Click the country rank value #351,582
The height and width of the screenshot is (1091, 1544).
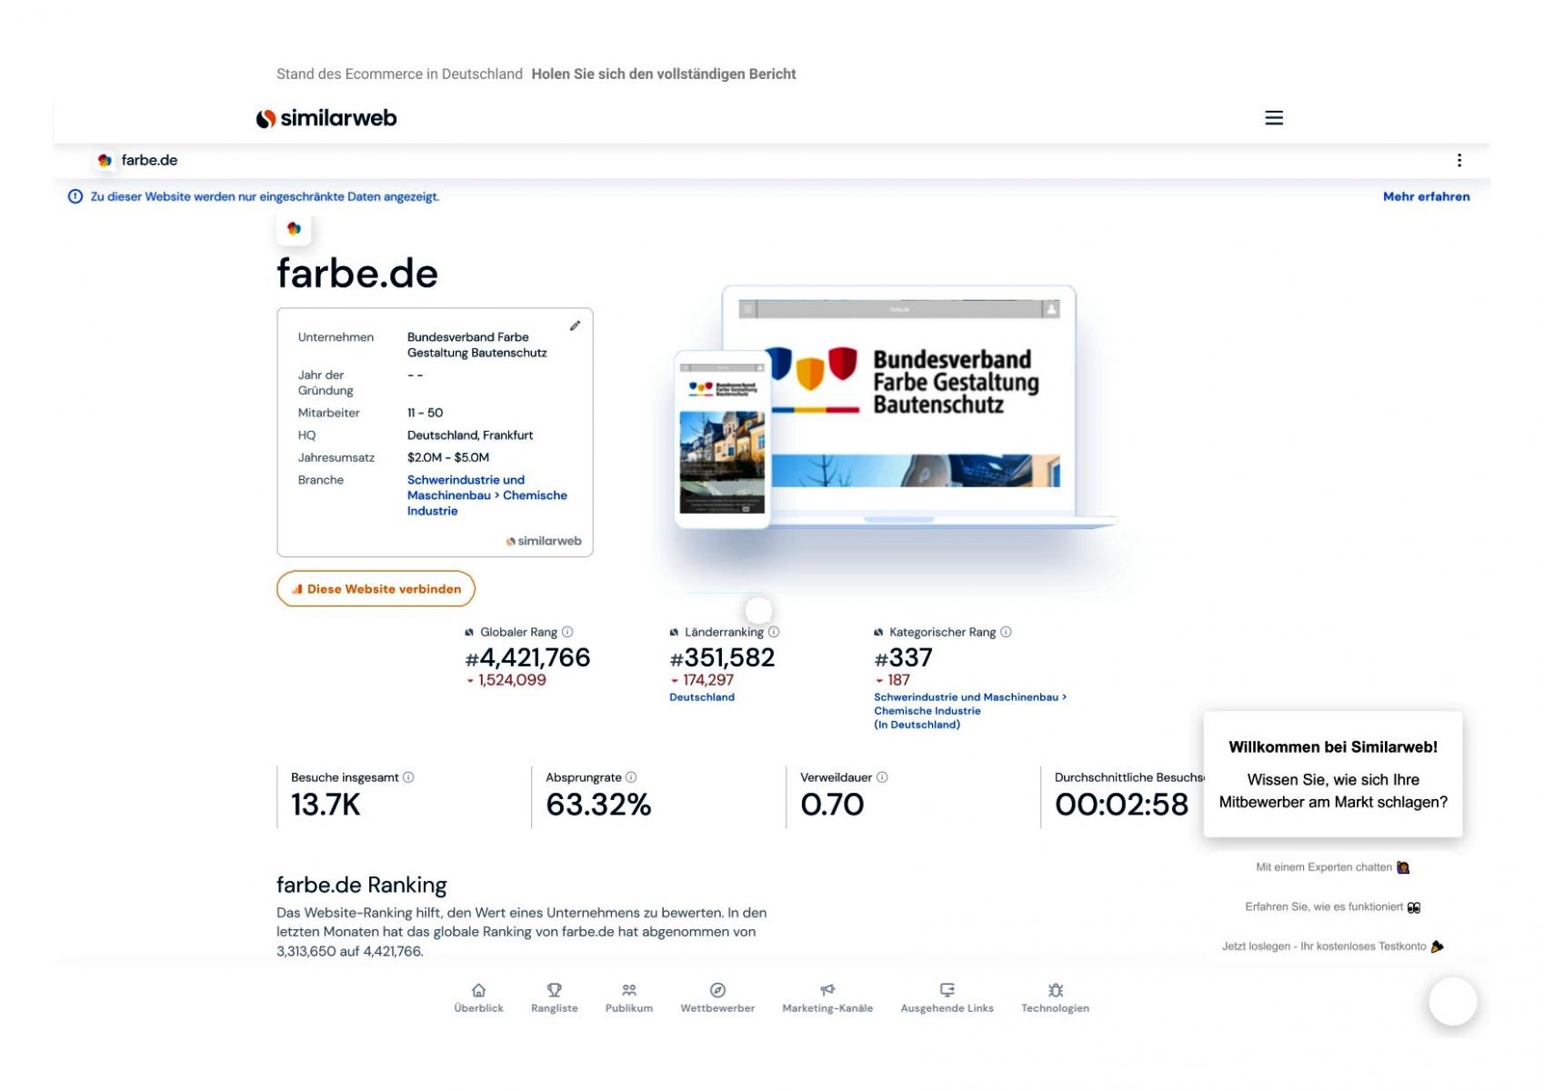pyautogui.click(x=722, y=657)
